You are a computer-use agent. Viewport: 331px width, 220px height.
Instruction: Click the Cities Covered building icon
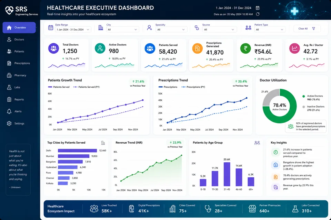(x=172, y=209)
